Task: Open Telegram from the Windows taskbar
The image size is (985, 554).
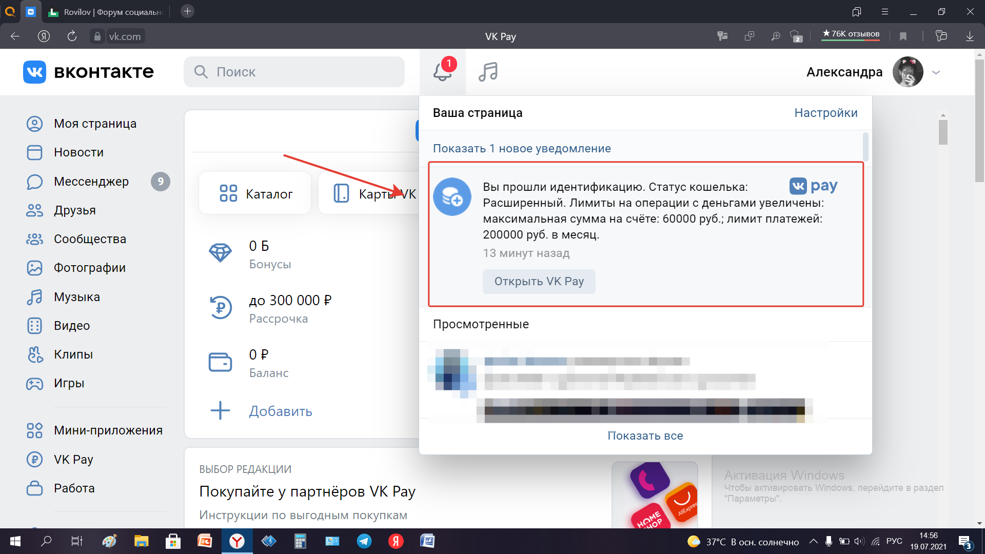Action: coord(364,541)
